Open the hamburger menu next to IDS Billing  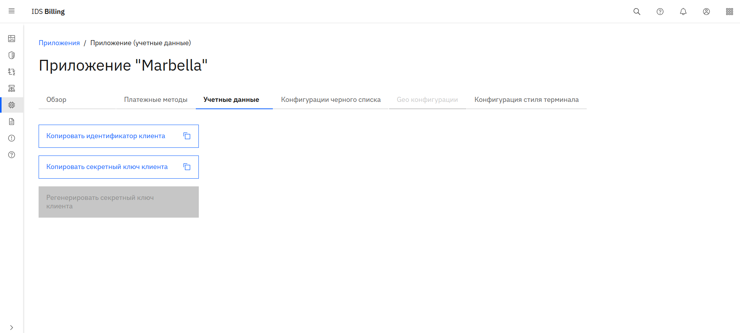[x=12, y=11]
